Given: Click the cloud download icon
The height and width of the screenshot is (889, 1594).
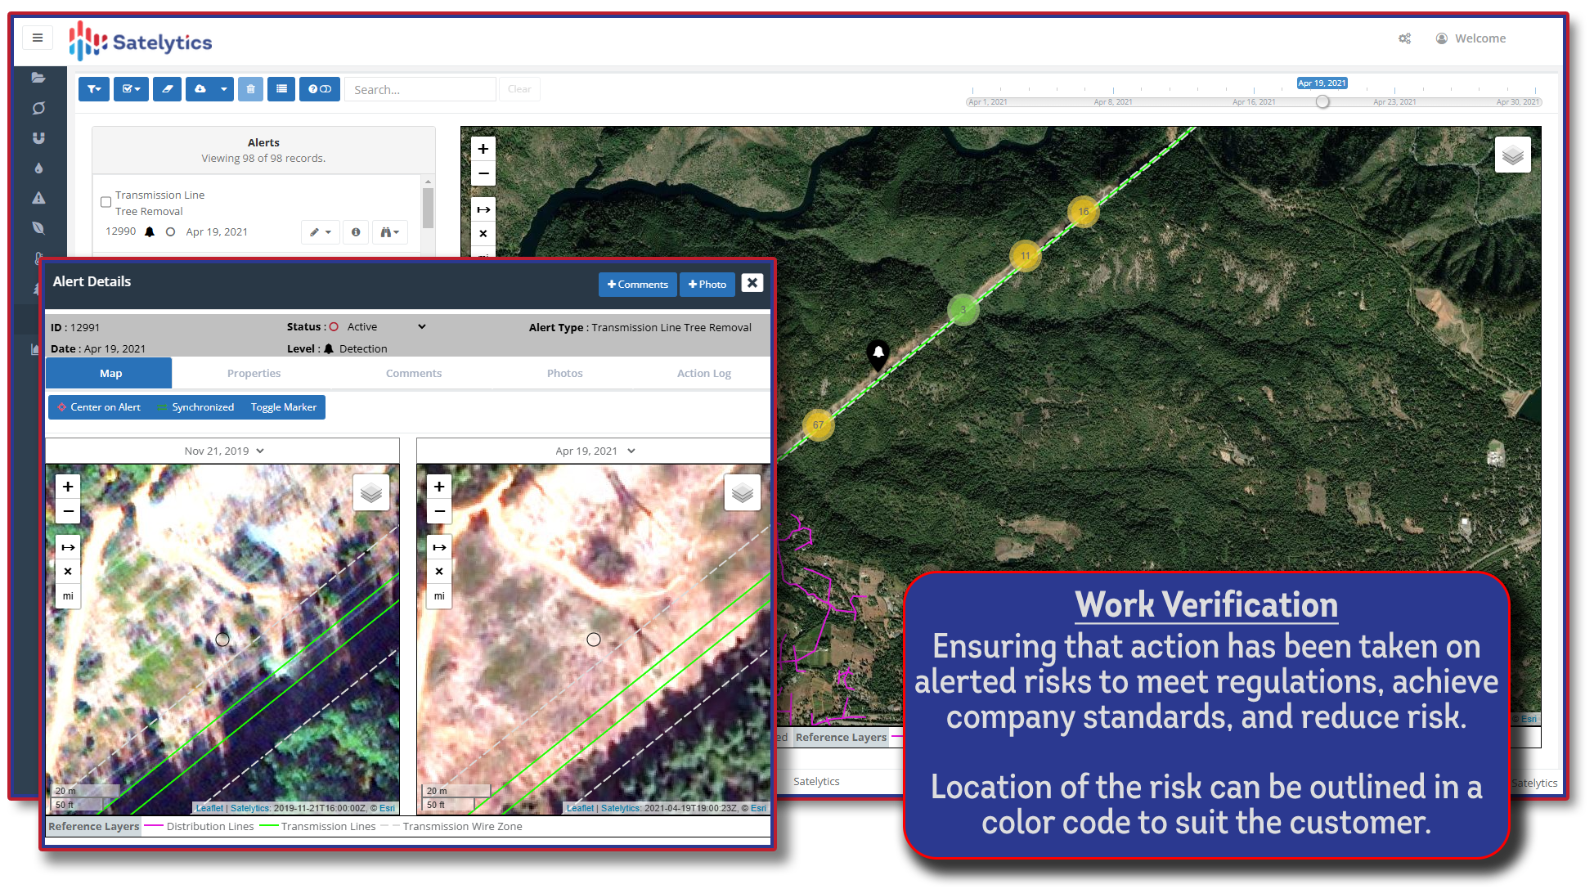Looking at the screenshot, I should [200, 89].
